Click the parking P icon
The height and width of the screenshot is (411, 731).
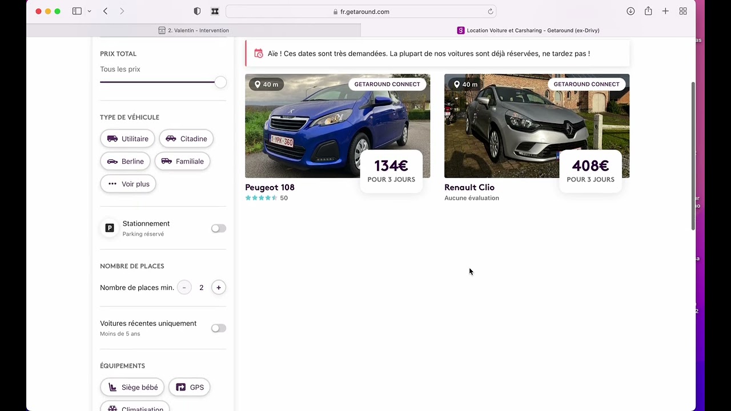[x=110, y=228]
